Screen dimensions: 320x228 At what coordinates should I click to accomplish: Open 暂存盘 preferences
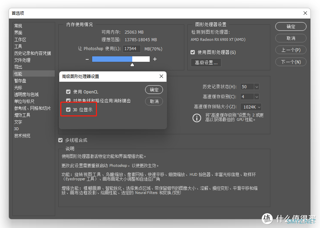coord(20,81)
